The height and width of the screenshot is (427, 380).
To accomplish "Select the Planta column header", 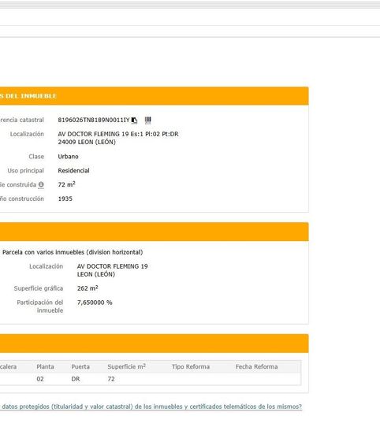I will click(x=45, y=367).
